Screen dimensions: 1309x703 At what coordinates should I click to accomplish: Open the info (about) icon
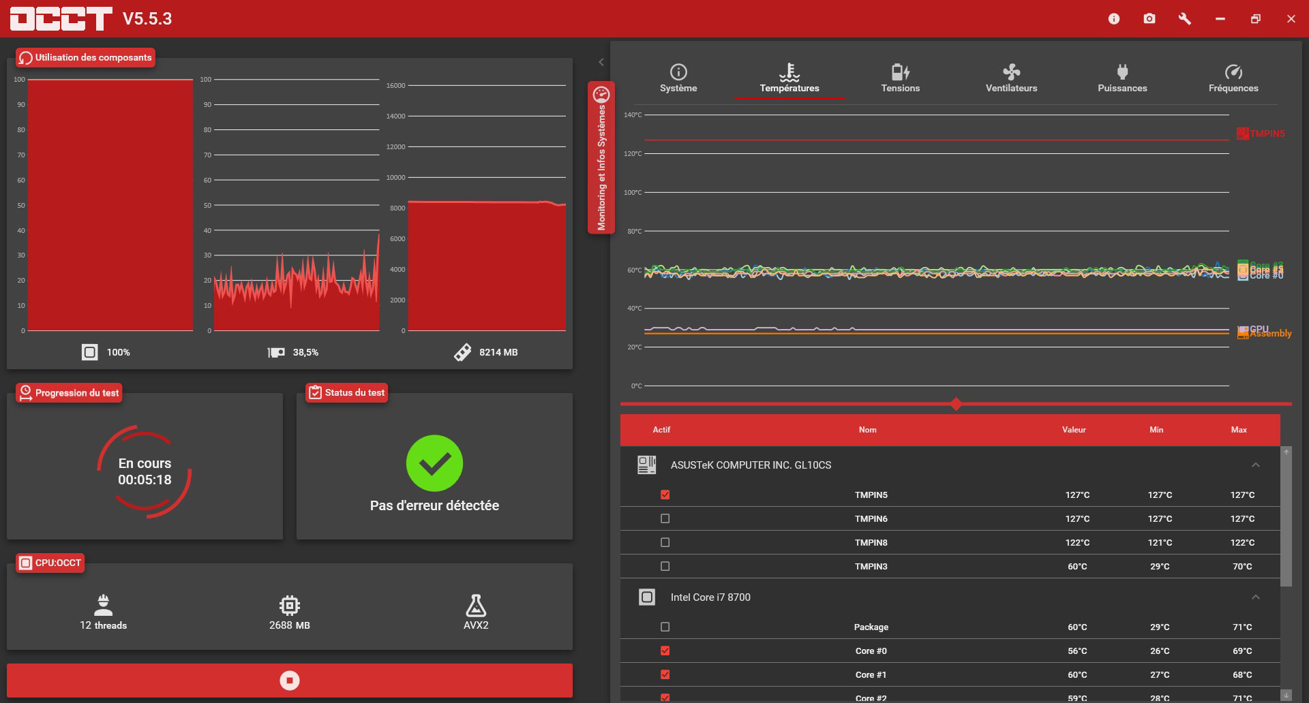point(1114,19)
